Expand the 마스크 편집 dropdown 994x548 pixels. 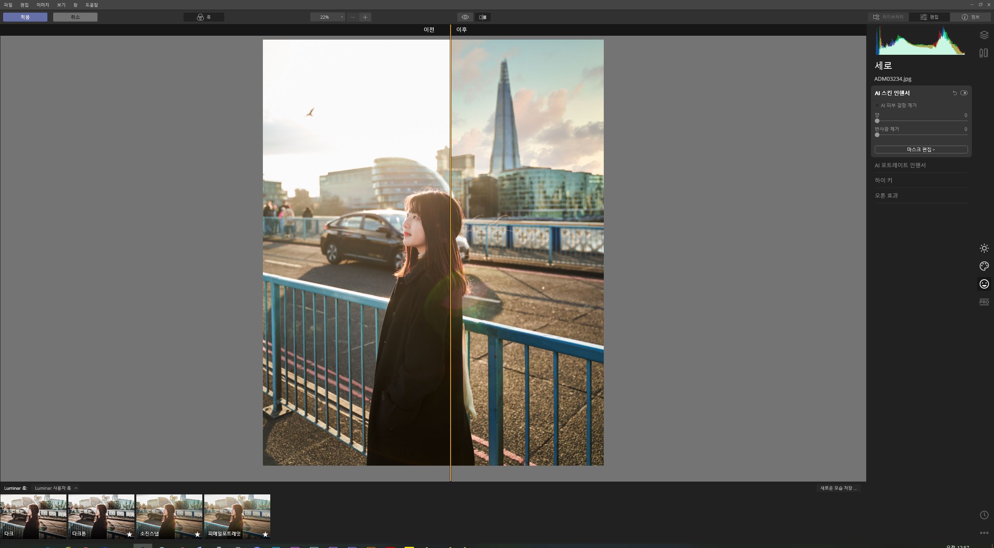tap(921, 150)
